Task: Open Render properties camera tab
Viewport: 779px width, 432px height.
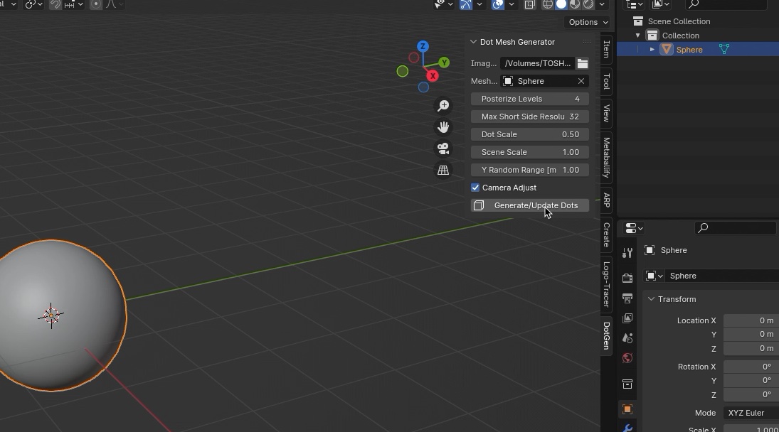Action: [x=627, y=278]
